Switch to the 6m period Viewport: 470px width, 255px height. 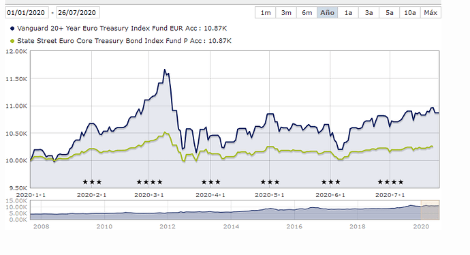click(x=307, y=12)
